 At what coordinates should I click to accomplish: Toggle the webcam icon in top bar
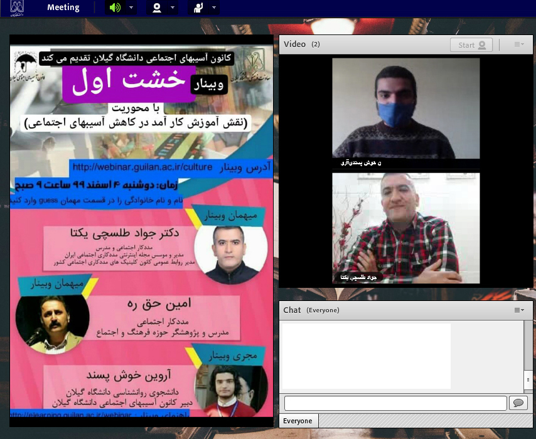(156, 8)
